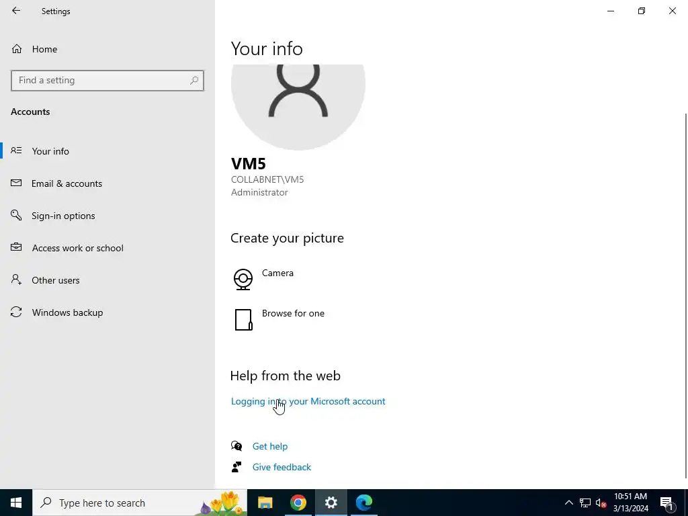Click the Give feedback person icon
688x516 pixels.
point(236,467)
